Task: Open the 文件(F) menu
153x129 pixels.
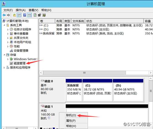Action: (x=8, y=10)
